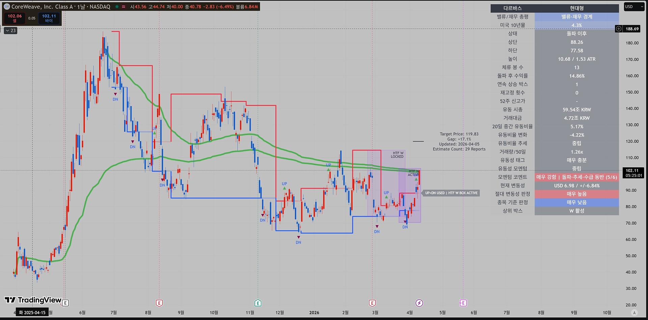Click the 102.06 sell button
648x320 pixels.
tap(15, 18)
